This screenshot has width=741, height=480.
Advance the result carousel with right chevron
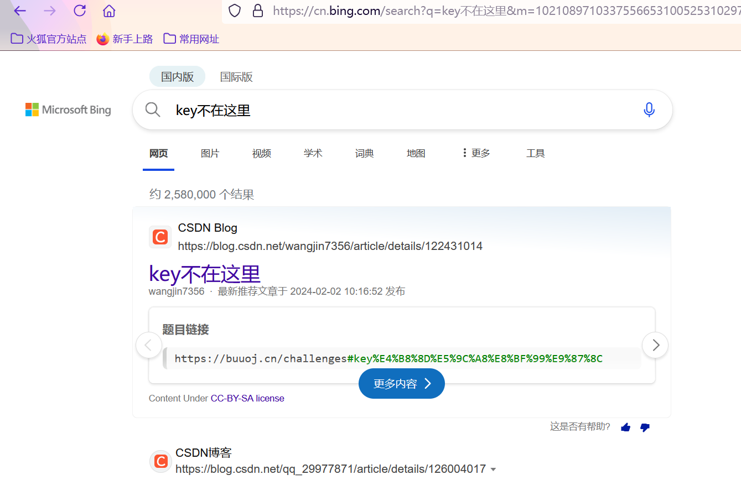pyautogui.click(x=655, y=345)
